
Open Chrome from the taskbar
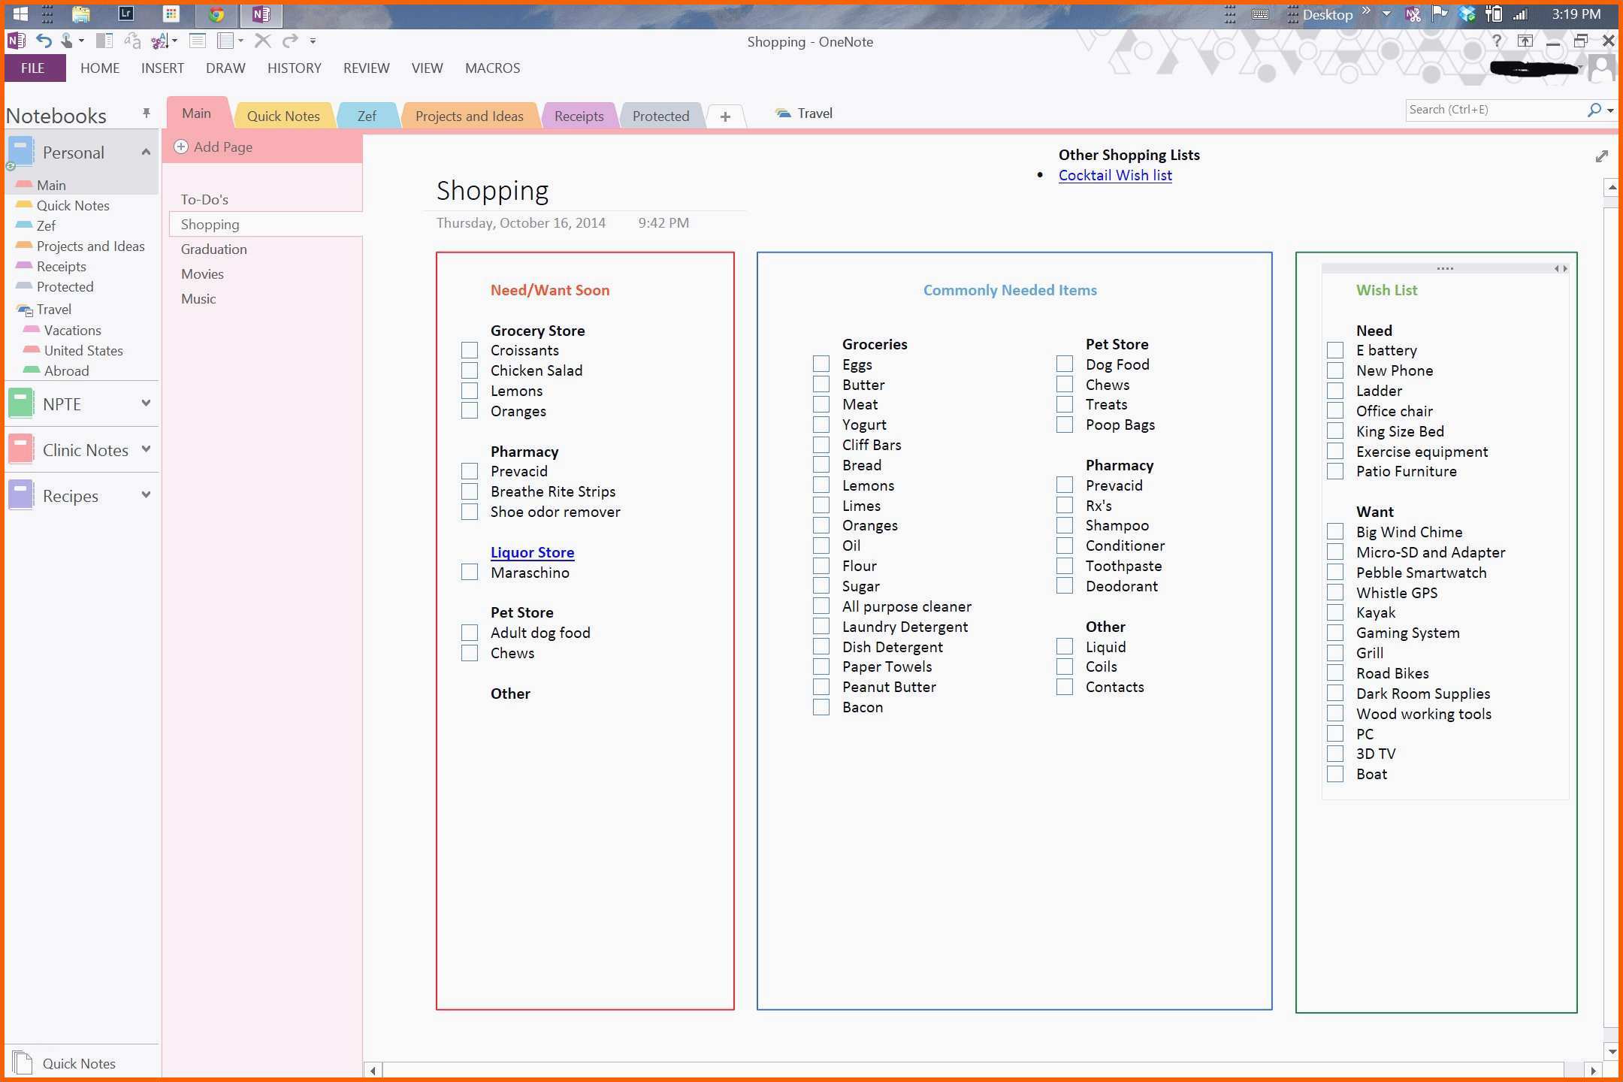216,14
